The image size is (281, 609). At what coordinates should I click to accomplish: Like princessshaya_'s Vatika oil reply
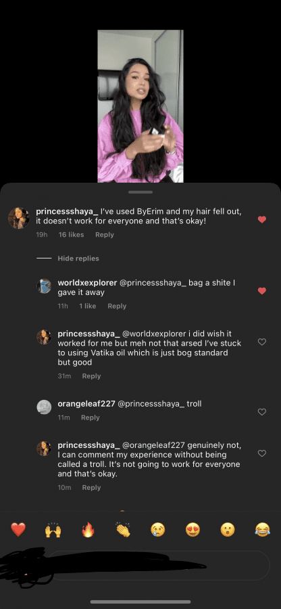pyautogui.click(x=262, y=342)
